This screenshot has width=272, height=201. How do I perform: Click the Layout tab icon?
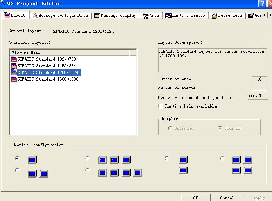point(7,15)
